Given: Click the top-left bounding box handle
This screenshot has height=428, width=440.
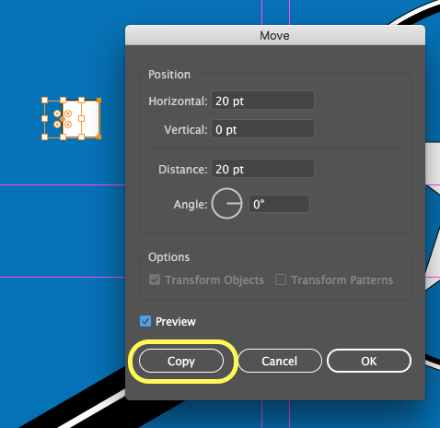Looking at the screenshot, I should click(x=44, y=100).
